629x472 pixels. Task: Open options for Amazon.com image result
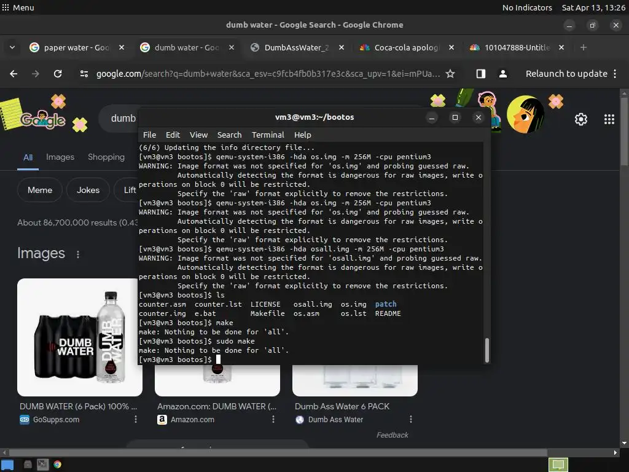273,419
